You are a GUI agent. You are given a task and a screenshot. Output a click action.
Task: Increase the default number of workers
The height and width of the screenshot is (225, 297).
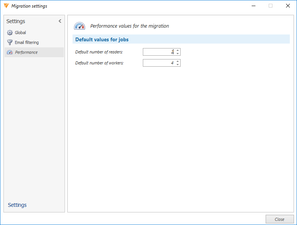click(x=178, y=61)
